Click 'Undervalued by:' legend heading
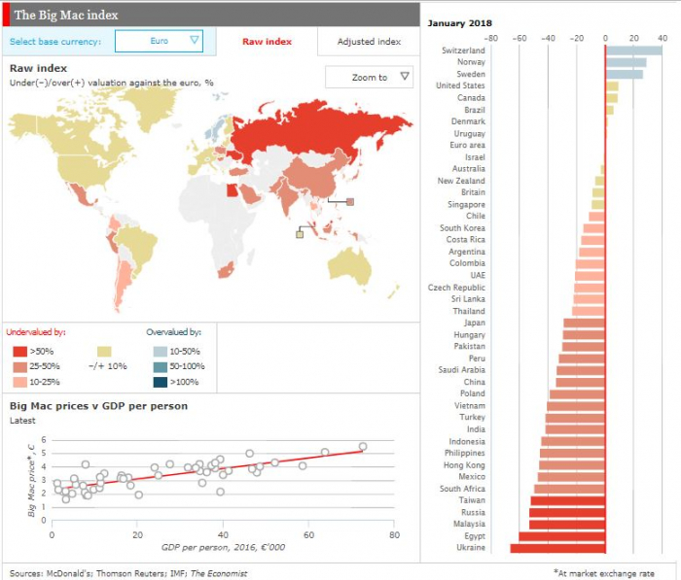Viewport: 681px width, 580px height. (x=36, y=332)
